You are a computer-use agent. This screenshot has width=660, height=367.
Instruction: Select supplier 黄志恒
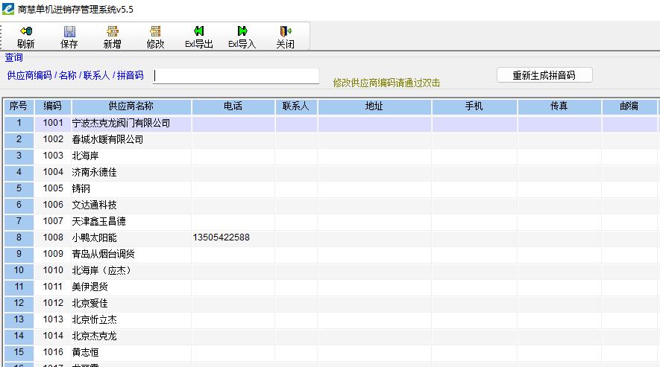[86, 353]
